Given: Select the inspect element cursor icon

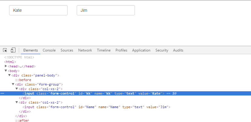Looking at the screenshot, I should [x=5, y=50].
